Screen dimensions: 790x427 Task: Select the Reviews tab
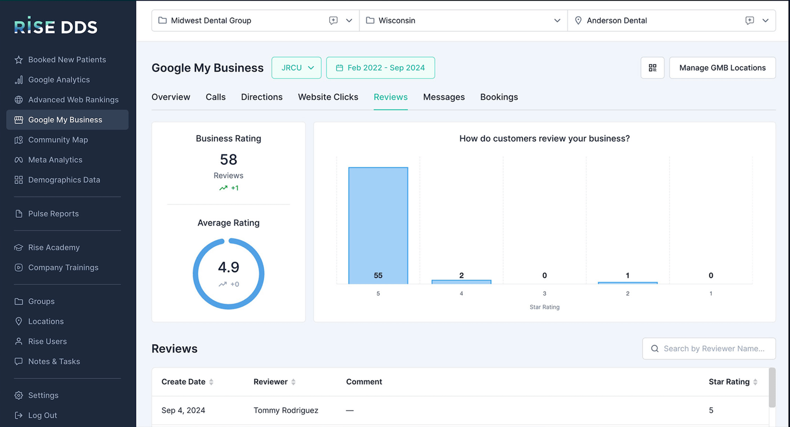(391, 97)
